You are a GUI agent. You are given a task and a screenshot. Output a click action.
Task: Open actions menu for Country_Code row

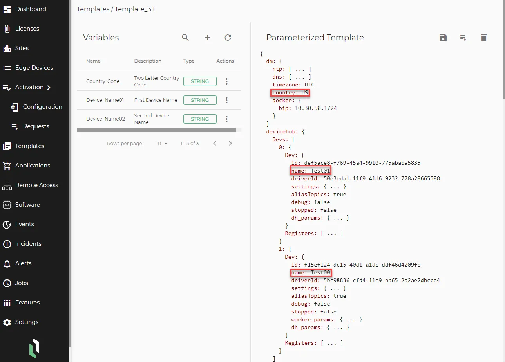point(226,81)
